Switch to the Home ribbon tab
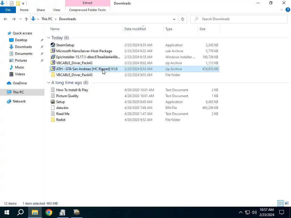This screenshot has height=218, width=291. pos(24,10)
